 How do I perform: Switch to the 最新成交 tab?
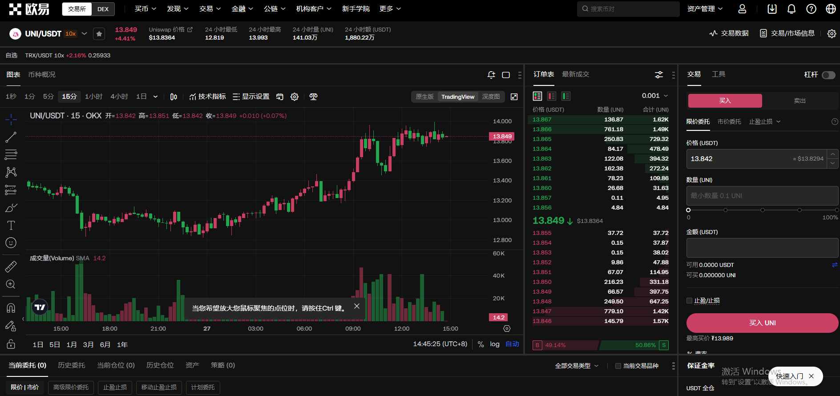click(575, 74)
